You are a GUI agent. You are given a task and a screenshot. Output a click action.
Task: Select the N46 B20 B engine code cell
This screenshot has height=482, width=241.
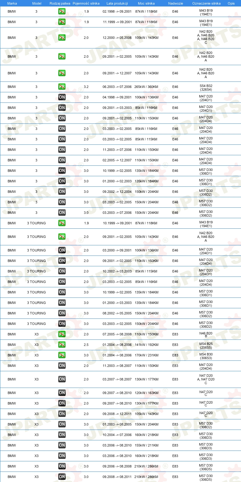[206, 334]
